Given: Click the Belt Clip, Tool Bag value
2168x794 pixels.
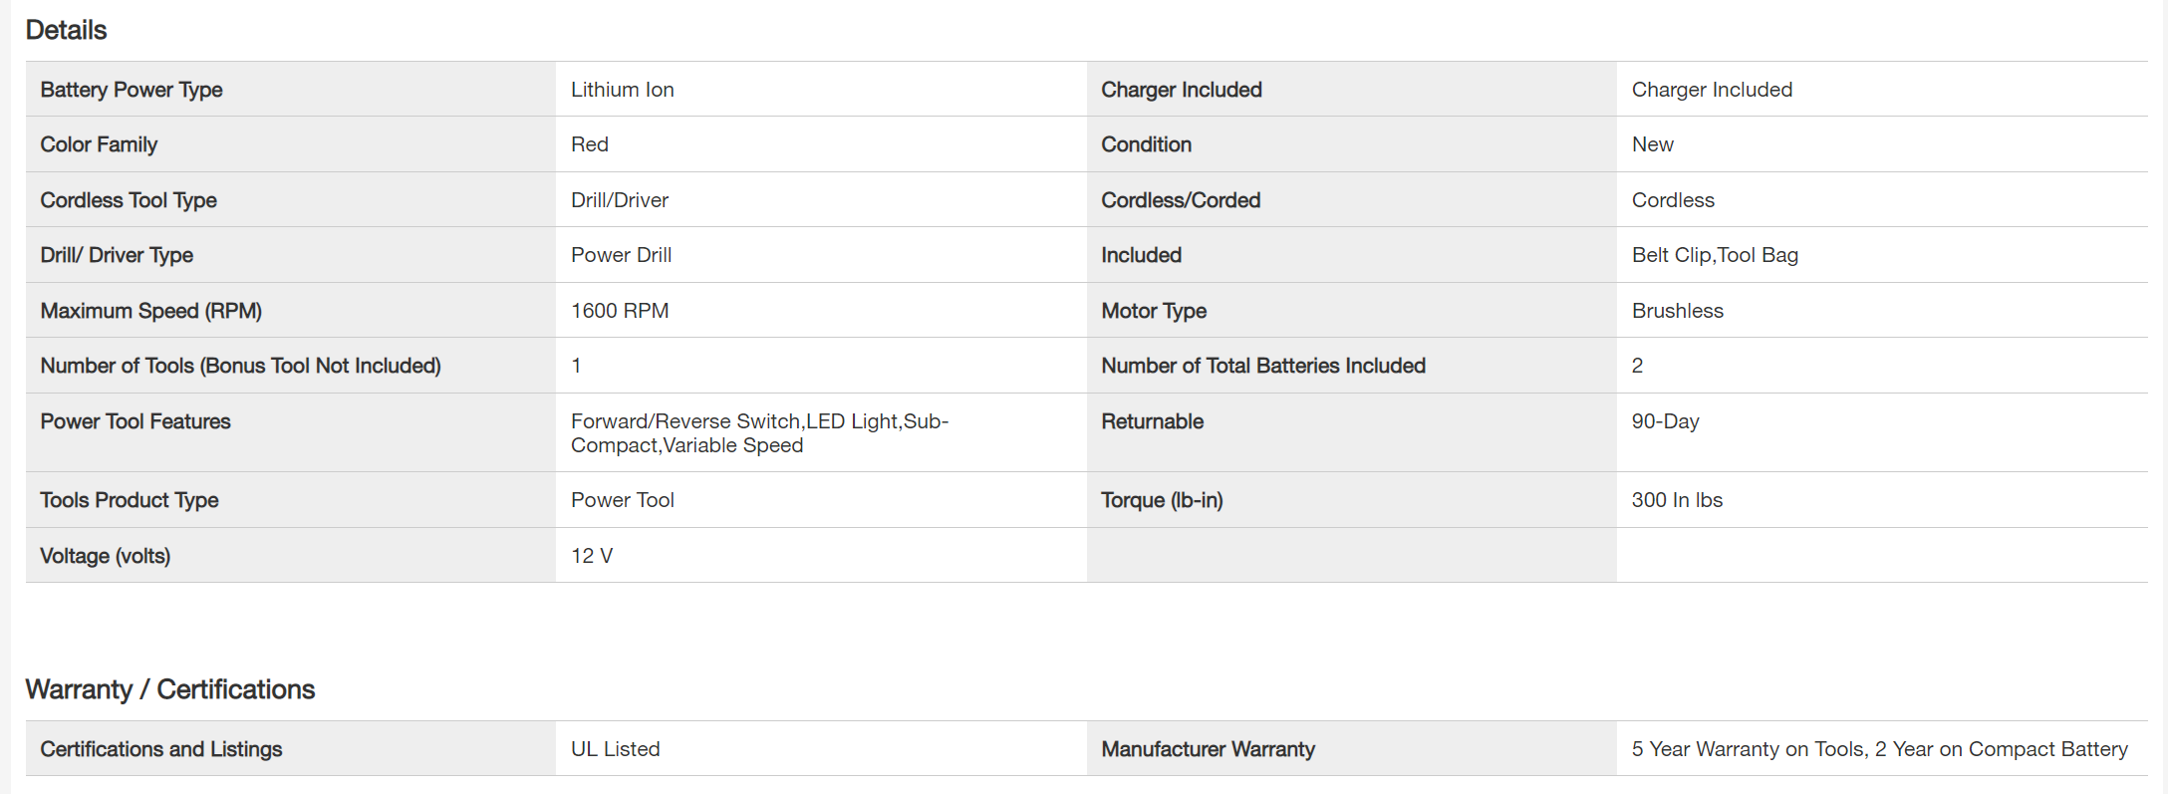Looking at the screenshot, I should pyautogui.click(x=1714, y=255).
